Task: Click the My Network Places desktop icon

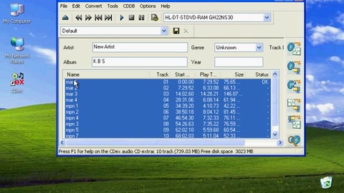Action: (x=17, y=51)
